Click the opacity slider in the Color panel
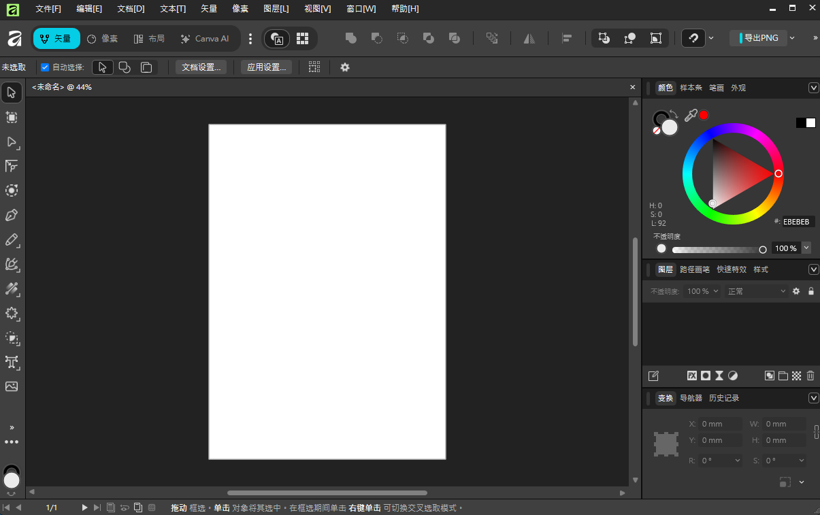The height and width of the screenshot is (515, 820). [718, 250]
